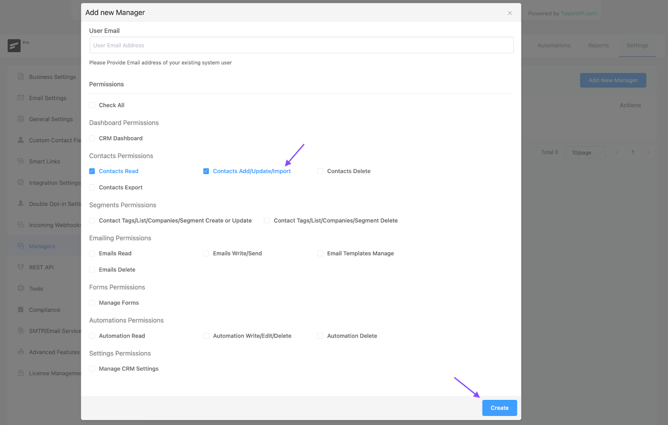Enable the Check All checkbox

[x=92, y=105]
